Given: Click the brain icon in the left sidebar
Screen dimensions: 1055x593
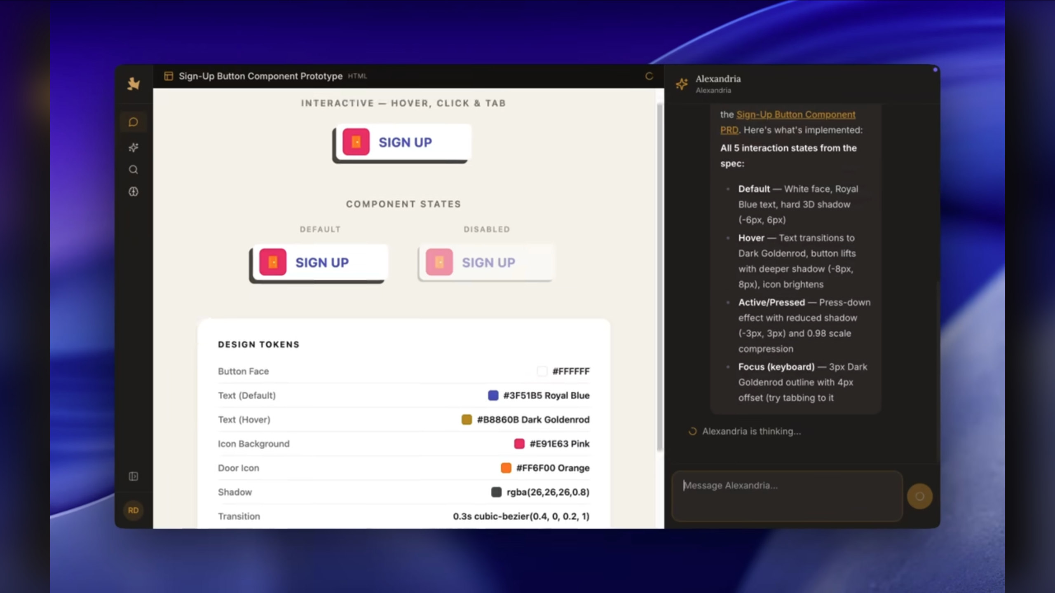Looking at the screenshot, I should [x=133, y=192].
